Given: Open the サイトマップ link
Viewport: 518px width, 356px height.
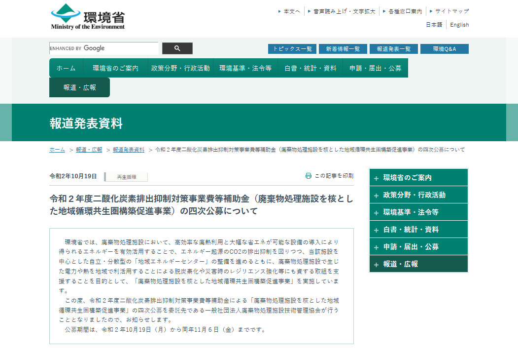Looking at the screenshot, I should click(451, 11).
